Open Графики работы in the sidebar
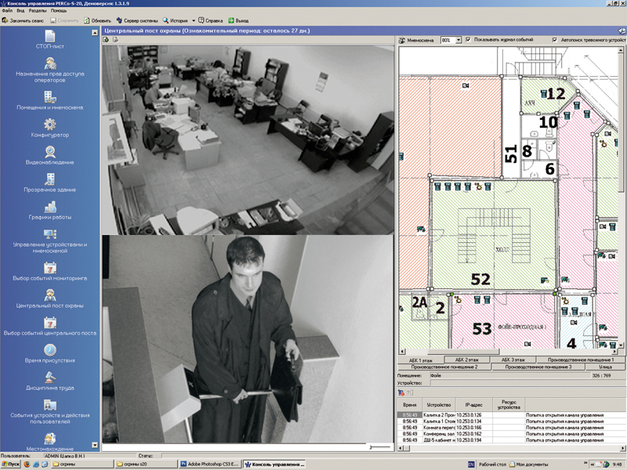The width and height of the screenshot is (627, 470). (50, 210)
